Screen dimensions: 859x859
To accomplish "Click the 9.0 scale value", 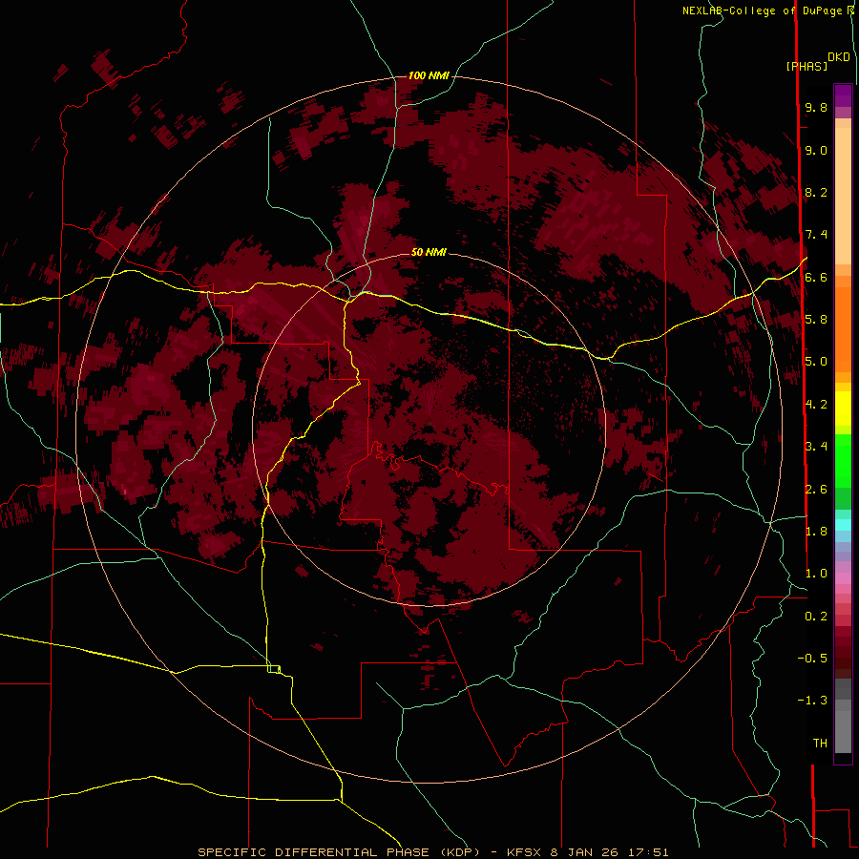I will pyautogui.click(x=816, y=150).
